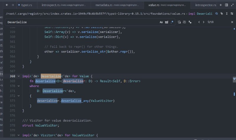The height and width of the screenshot is (140, 236).
Task: Click ValueVisitor on line 378
Action: 46,126
